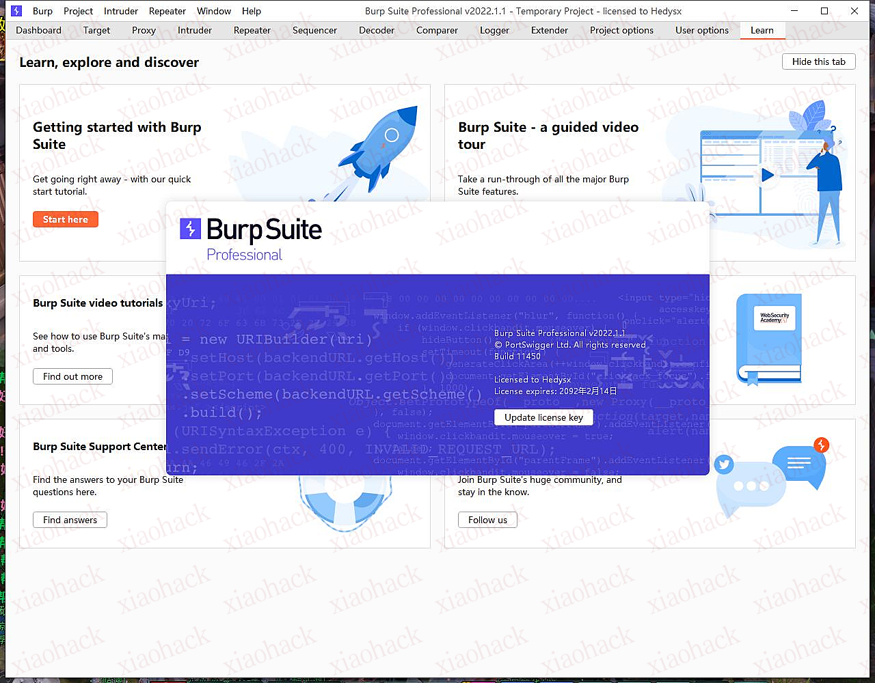Click the Twitter bird icon
The width and height of the screenshot is (875, 683).
point(724,465)
